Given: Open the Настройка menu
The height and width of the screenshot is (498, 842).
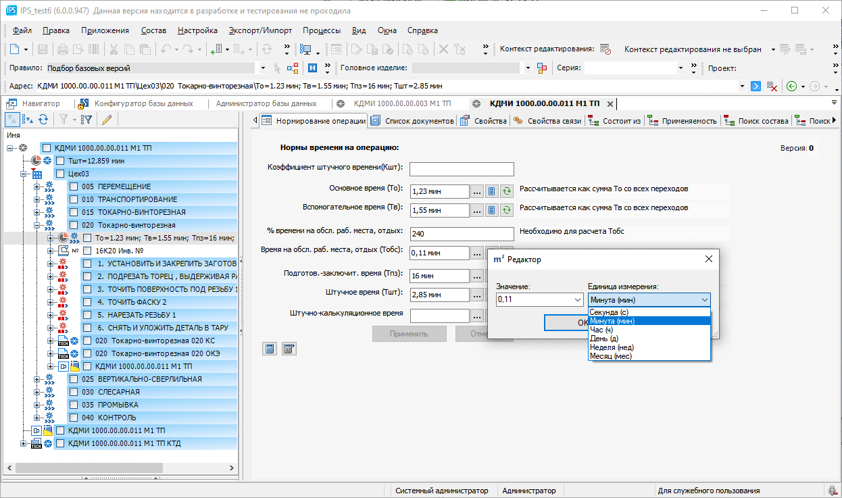Looking at the screenshot, I should point(197,30).
